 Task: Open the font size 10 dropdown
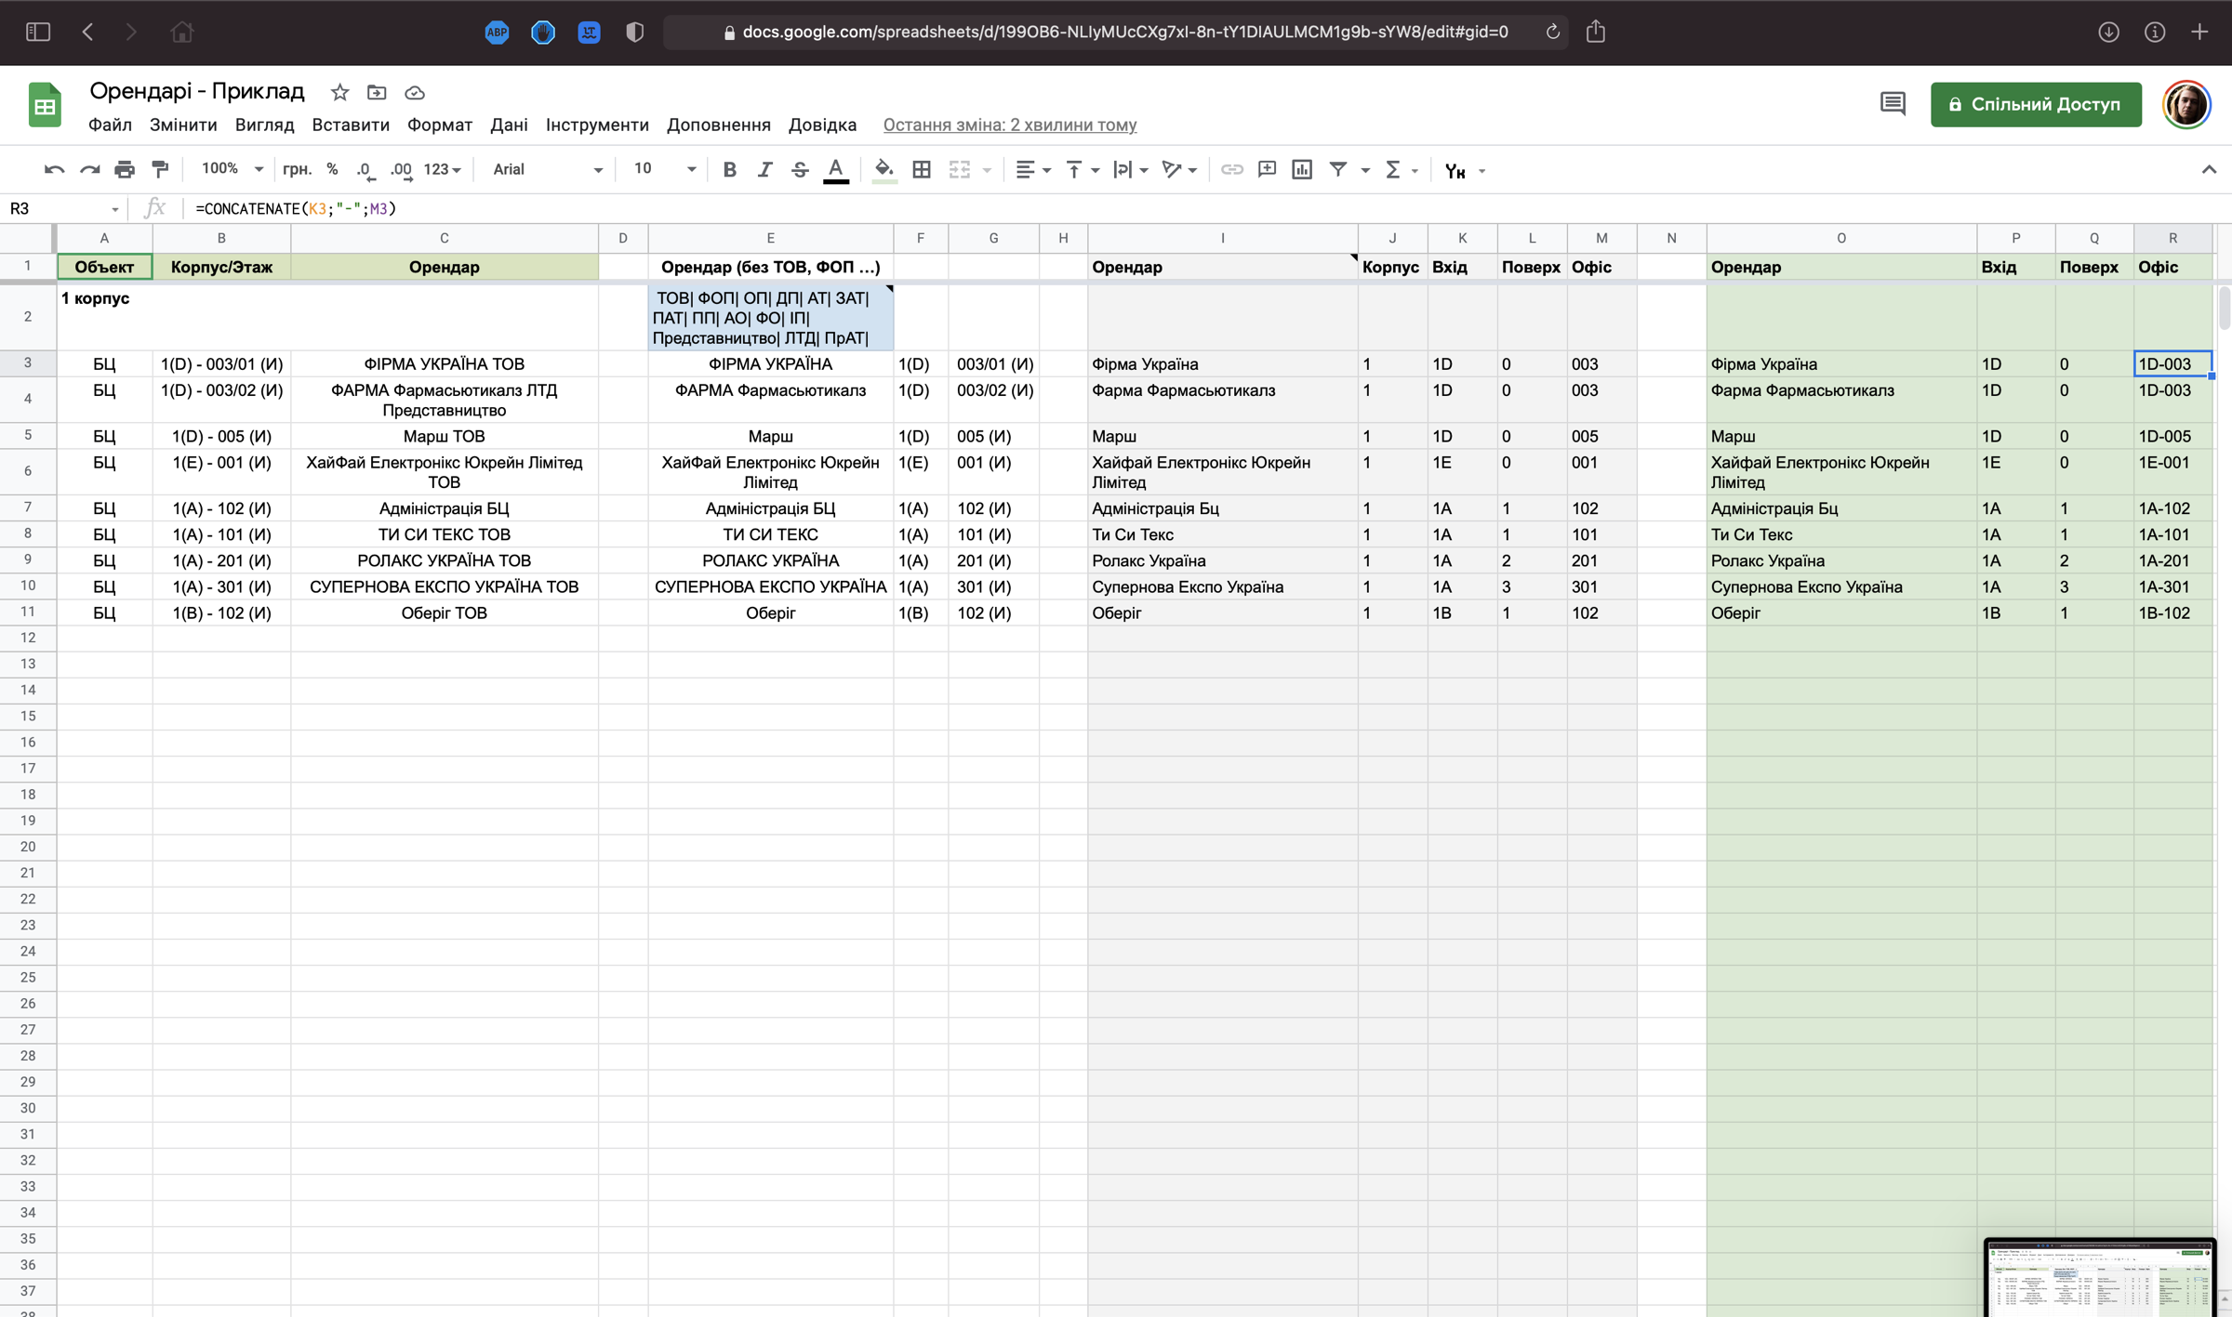[x=664, y=169]
